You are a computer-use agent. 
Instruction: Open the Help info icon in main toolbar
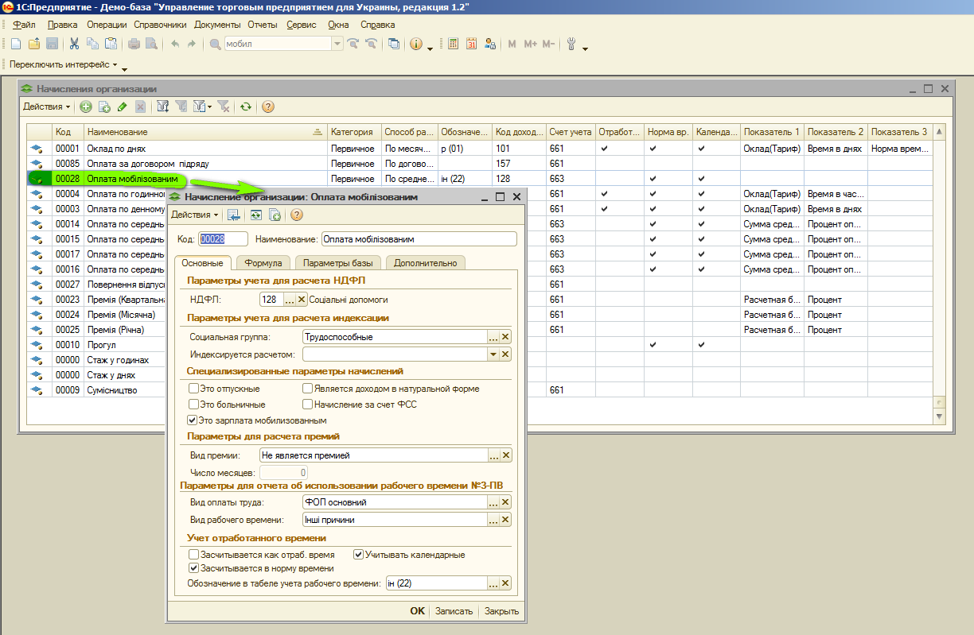pos(416,45)
